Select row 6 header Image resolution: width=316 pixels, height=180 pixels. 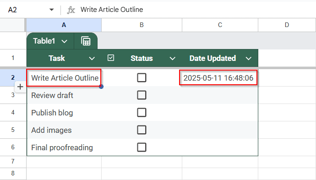[x=13, y=147]
